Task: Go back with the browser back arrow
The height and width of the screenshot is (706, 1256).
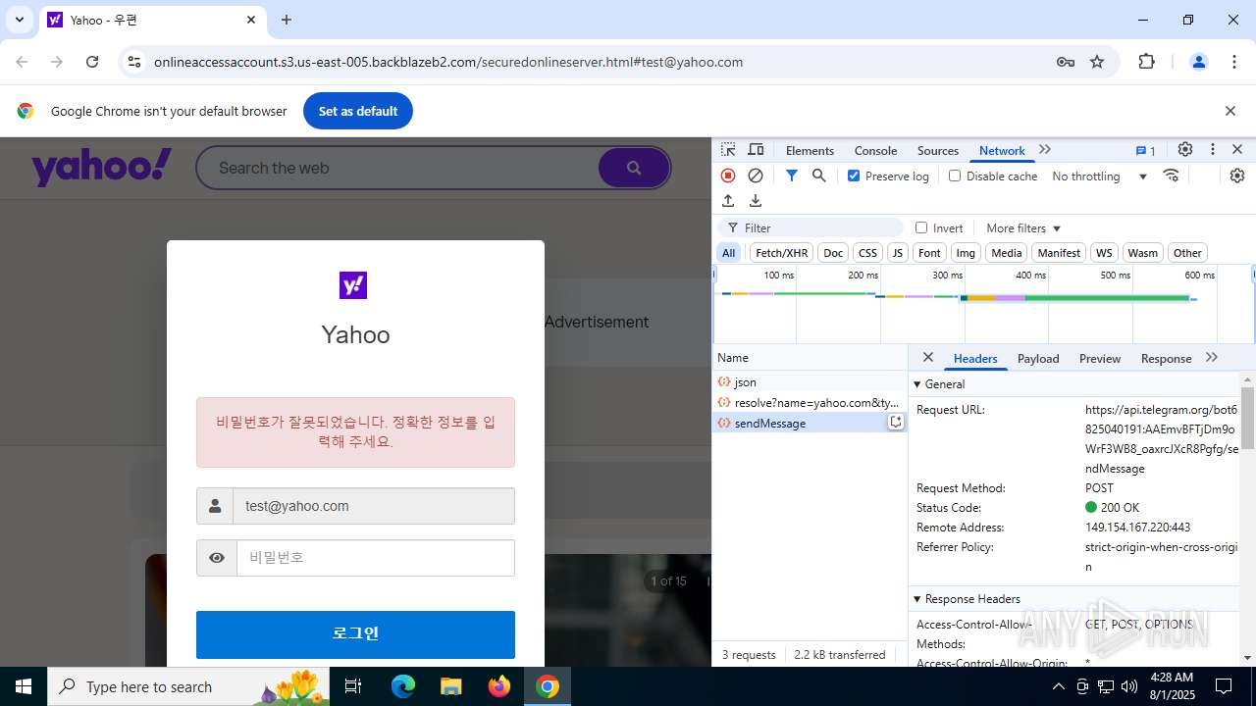Action: [22, 62]
